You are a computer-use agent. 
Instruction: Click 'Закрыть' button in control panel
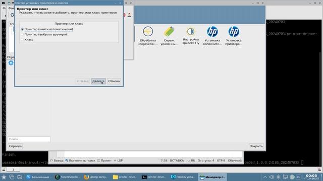coord(256,146)
